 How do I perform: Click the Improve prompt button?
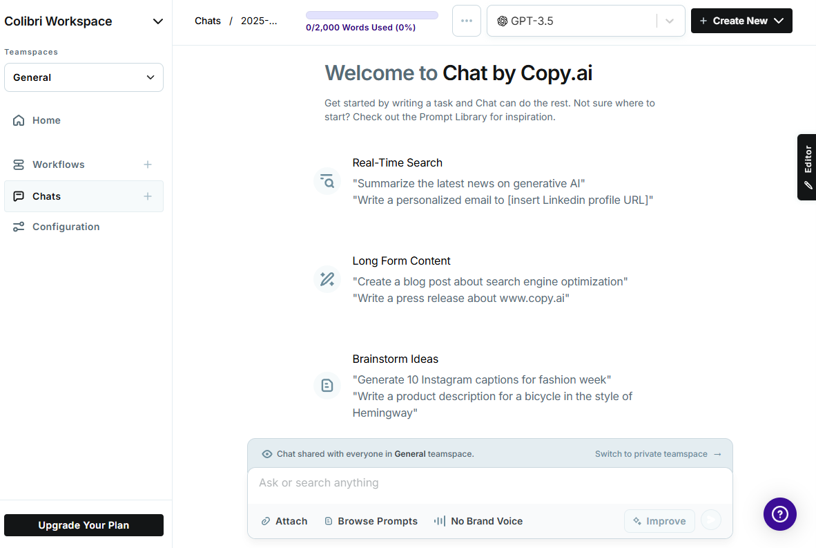pyautogui.click(x=659, y=521)
